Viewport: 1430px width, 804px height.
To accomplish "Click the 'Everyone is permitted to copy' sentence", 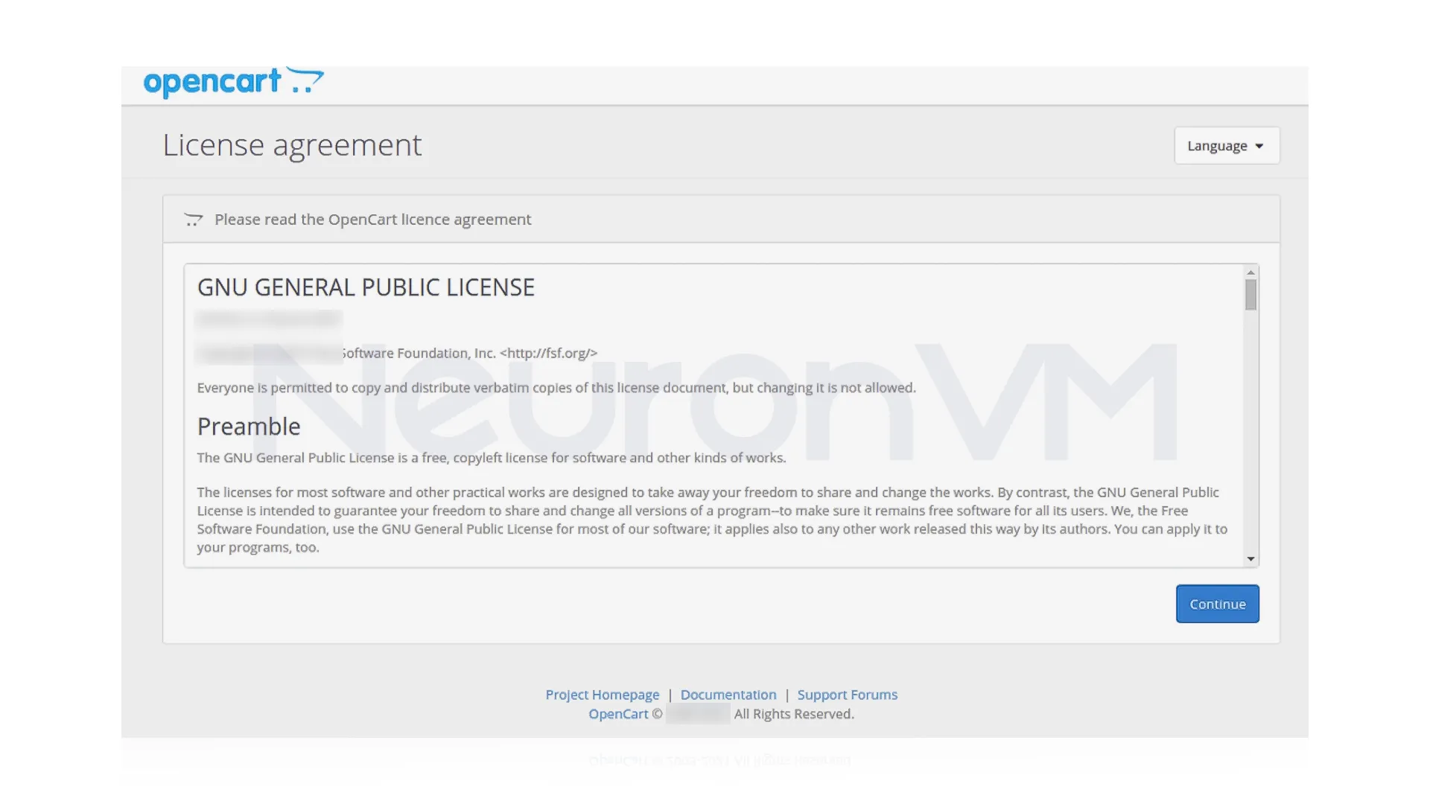I will click(556, 388).
